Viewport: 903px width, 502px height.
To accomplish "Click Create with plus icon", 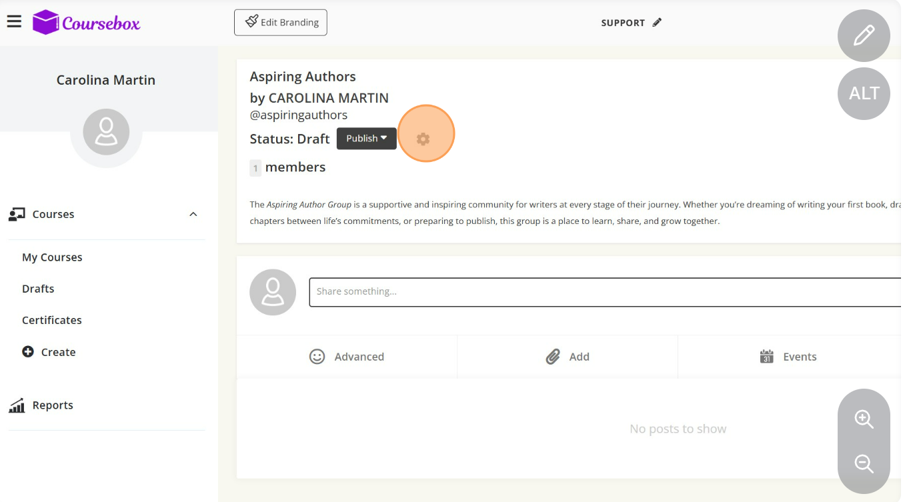I will (49, 352).
